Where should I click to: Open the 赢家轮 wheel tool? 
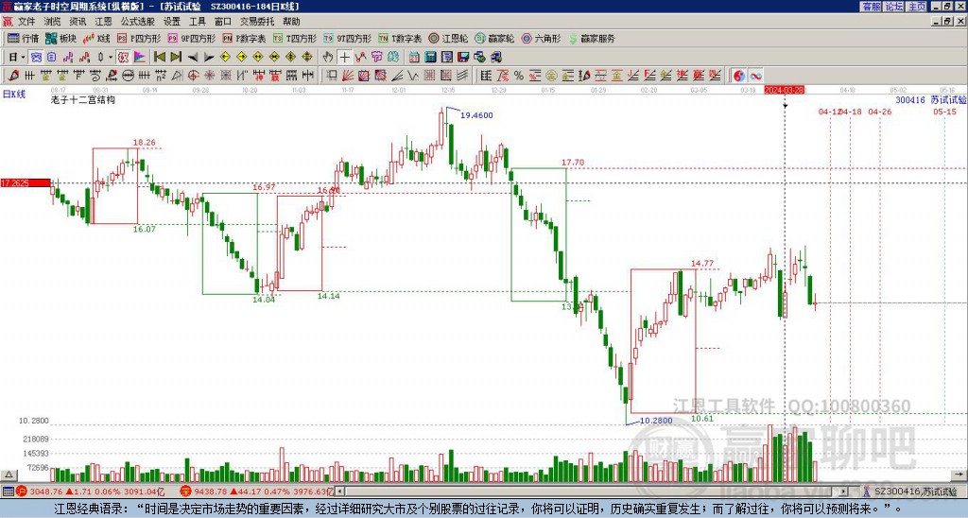click(494, 38)
